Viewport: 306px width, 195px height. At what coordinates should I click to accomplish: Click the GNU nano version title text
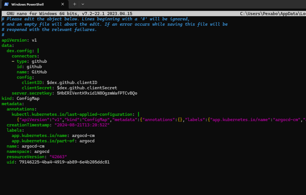[69, 14]
